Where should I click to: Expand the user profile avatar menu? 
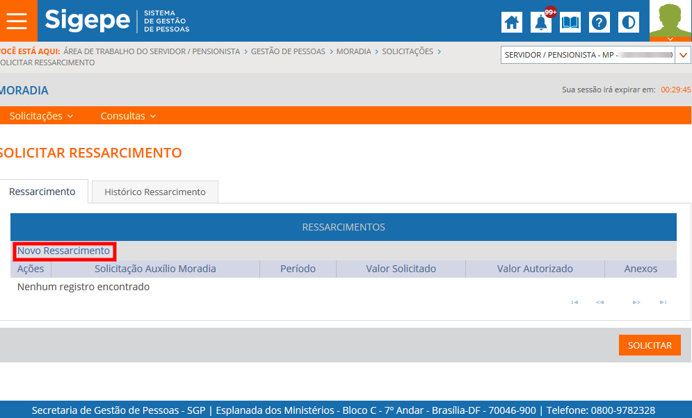coord(670,22)
